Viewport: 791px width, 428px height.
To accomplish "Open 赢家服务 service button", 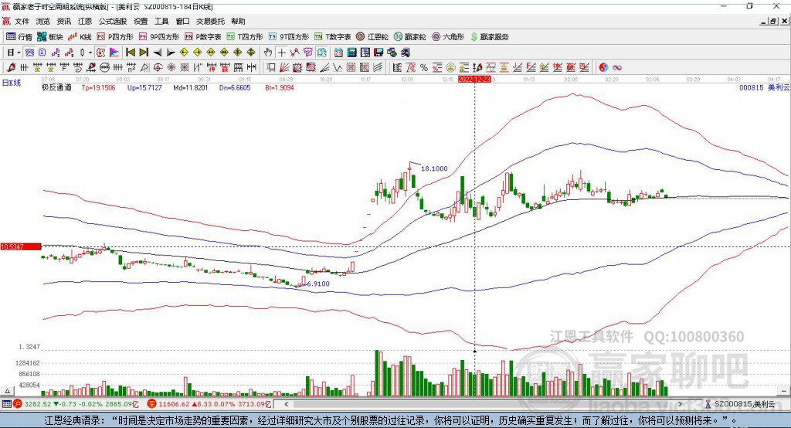I will [489, 37].
